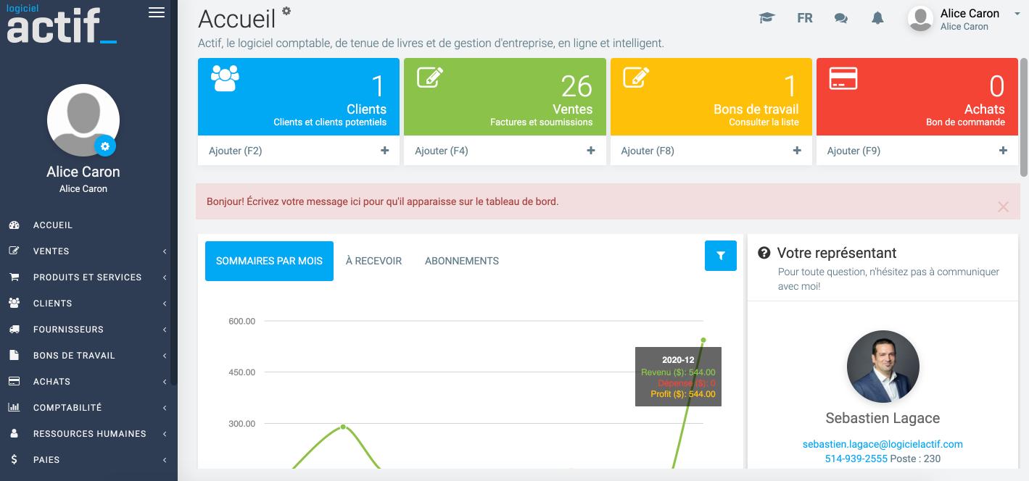Image resolution: width=1029 pixels, height=481 pixels.
Task: Switch to the Abonnements tab
Action: click(x=461, y=261)
